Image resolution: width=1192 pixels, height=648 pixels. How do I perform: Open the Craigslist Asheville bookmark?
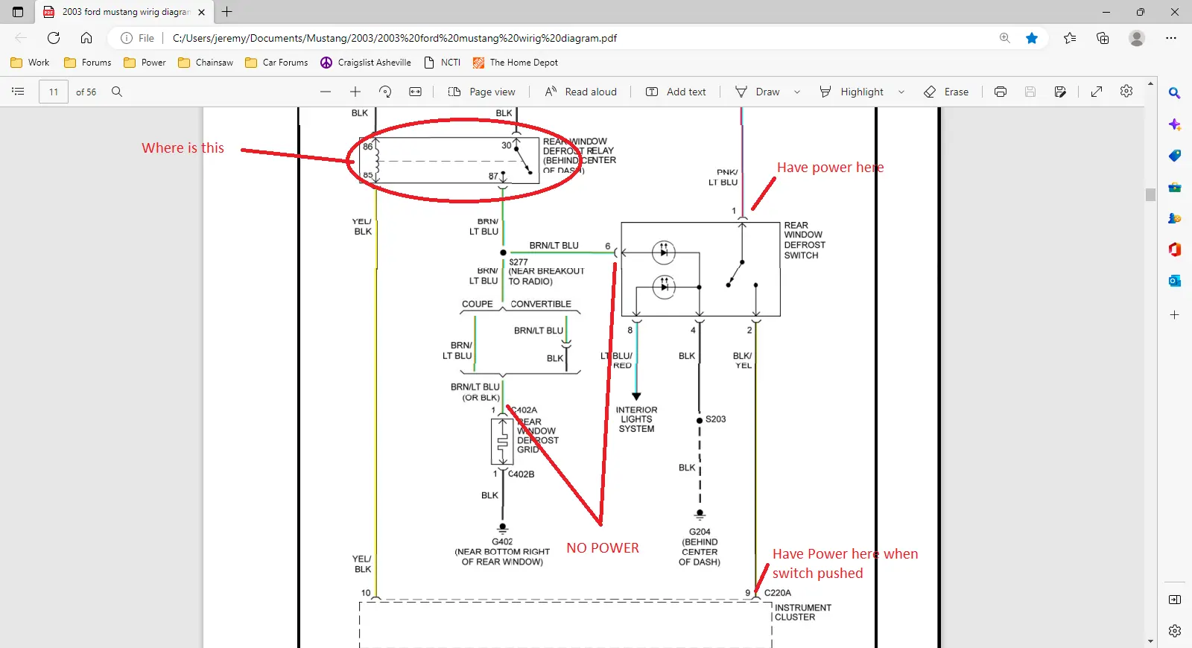click(366, 63)
